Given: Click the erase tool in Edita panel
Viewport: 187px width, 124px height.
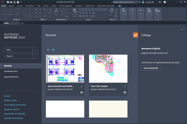Looking at the screenshot, I should pos(50,9).
